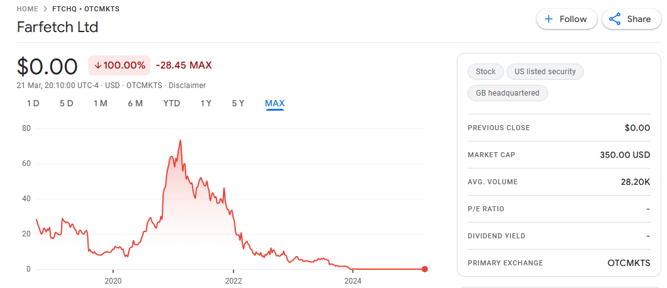Show the YTD chart range
This screenshot has height=288, width=667.
(x=172, y=103)
